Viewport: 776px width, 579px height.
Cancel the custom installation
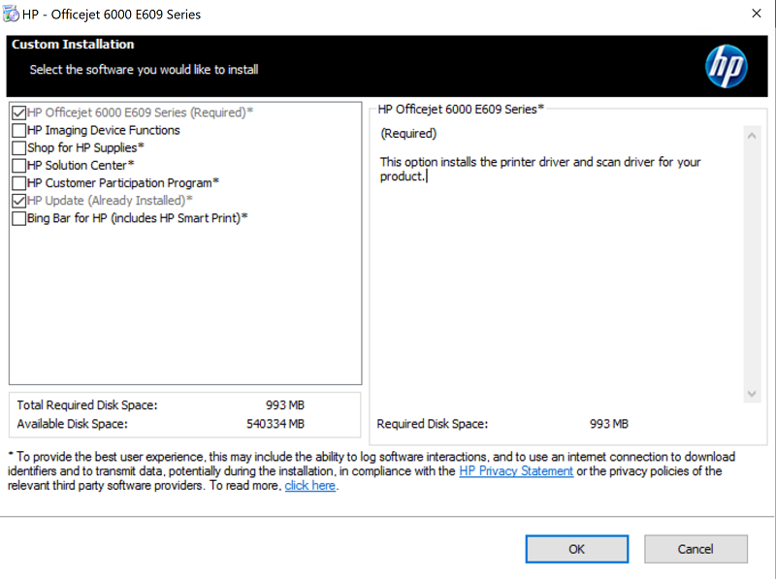click(x=695, y=549)
